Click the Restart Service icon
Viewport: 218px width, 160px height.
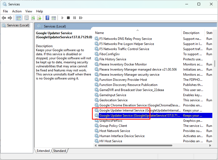[81, 18]
